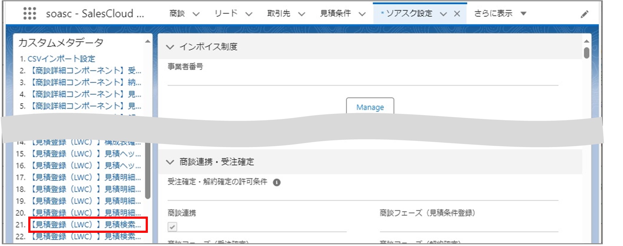Viewport: 623px width, 246px height.
Task: Click カスタムメタデータ list scroll up arrow
Action: click(x=148, y=41)
